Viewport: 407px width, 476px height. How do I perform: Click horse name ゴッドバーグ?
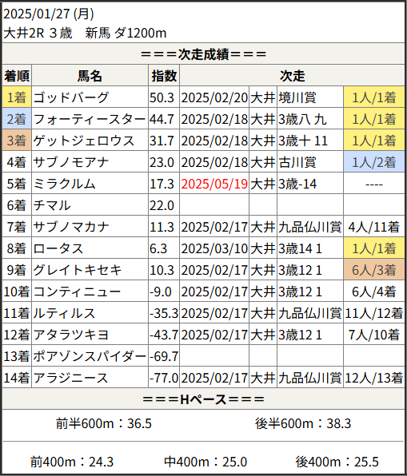[71, 97]
